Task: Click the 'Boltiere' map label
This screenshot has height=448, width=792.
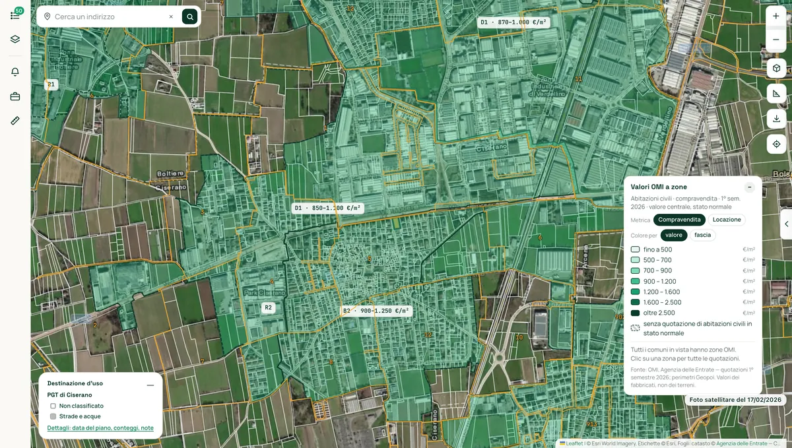Action: [x=171, y=174]
